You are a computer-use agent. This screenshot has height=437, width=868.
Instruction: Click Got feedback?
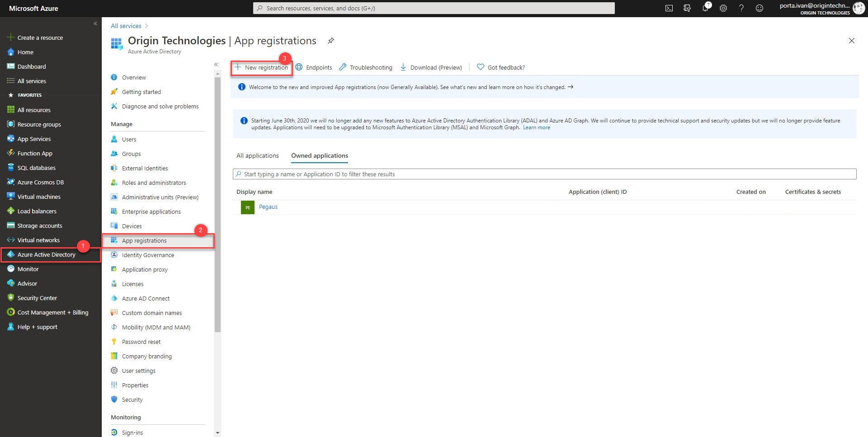[x=501, y=67]
